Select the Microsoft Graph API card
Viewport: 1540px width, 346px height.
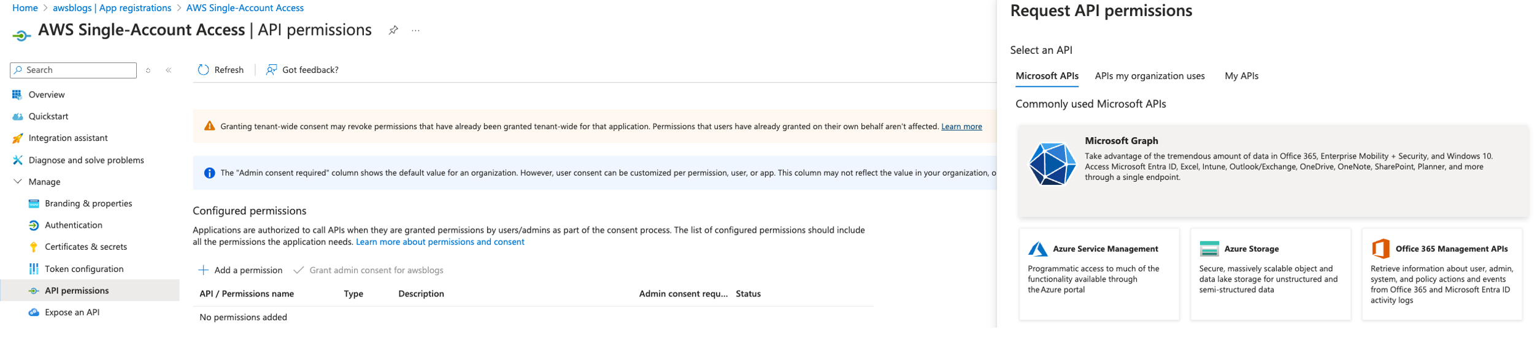1272,171
